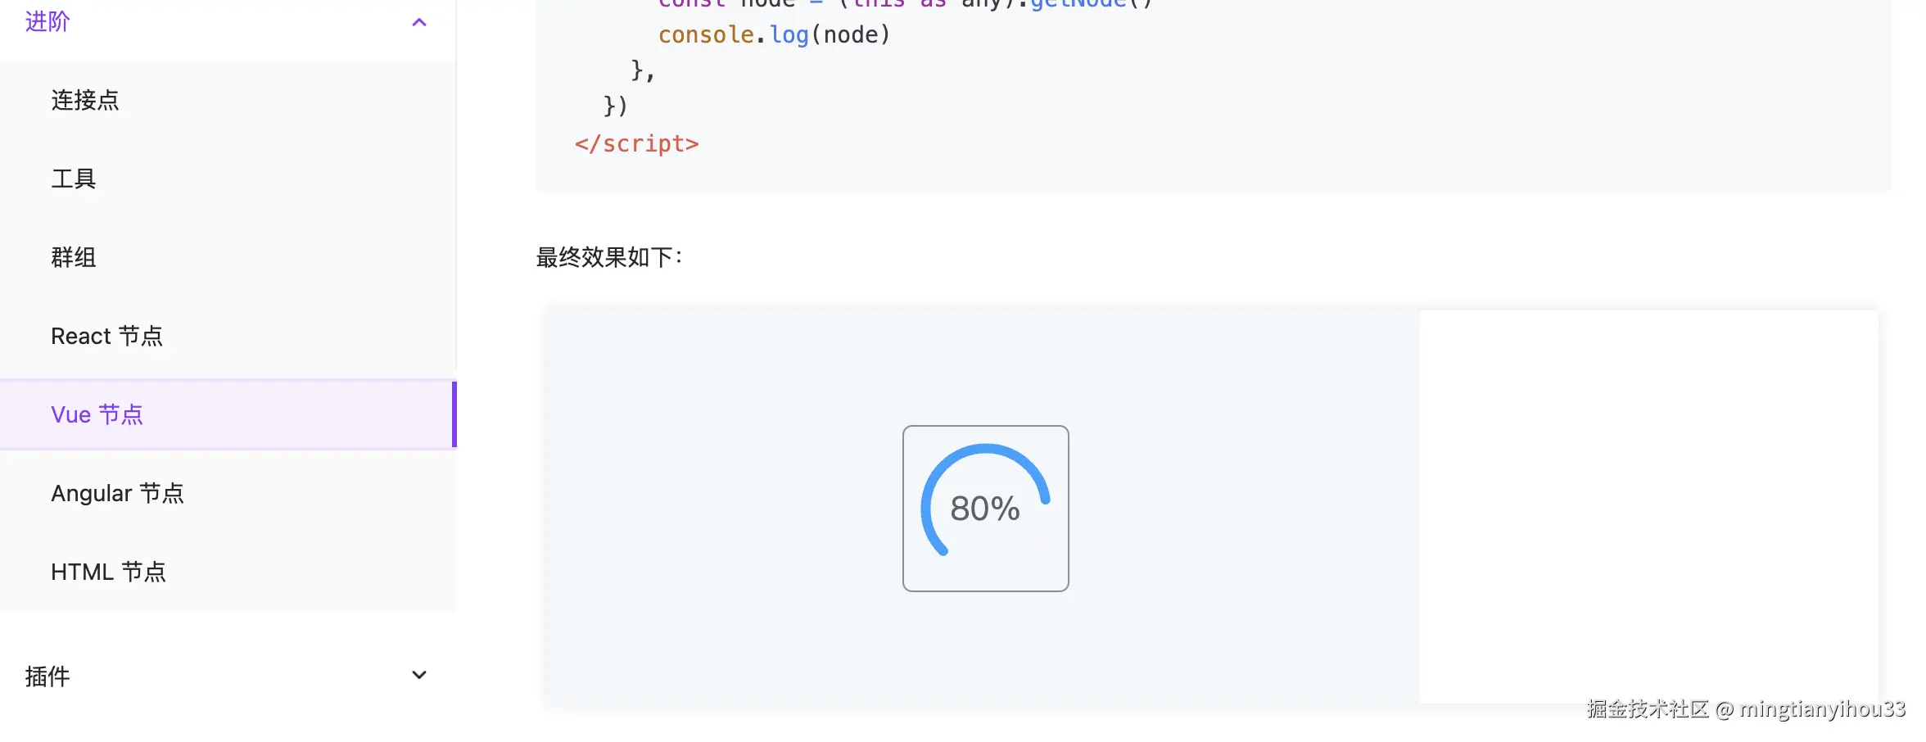Click the white panel right of the demo
The height and width of the screenshot is (742, 1926).
pos(1649,506)
